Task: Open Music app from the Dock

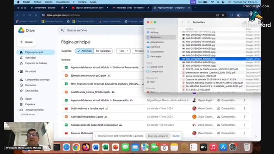Action: point(213,147)
